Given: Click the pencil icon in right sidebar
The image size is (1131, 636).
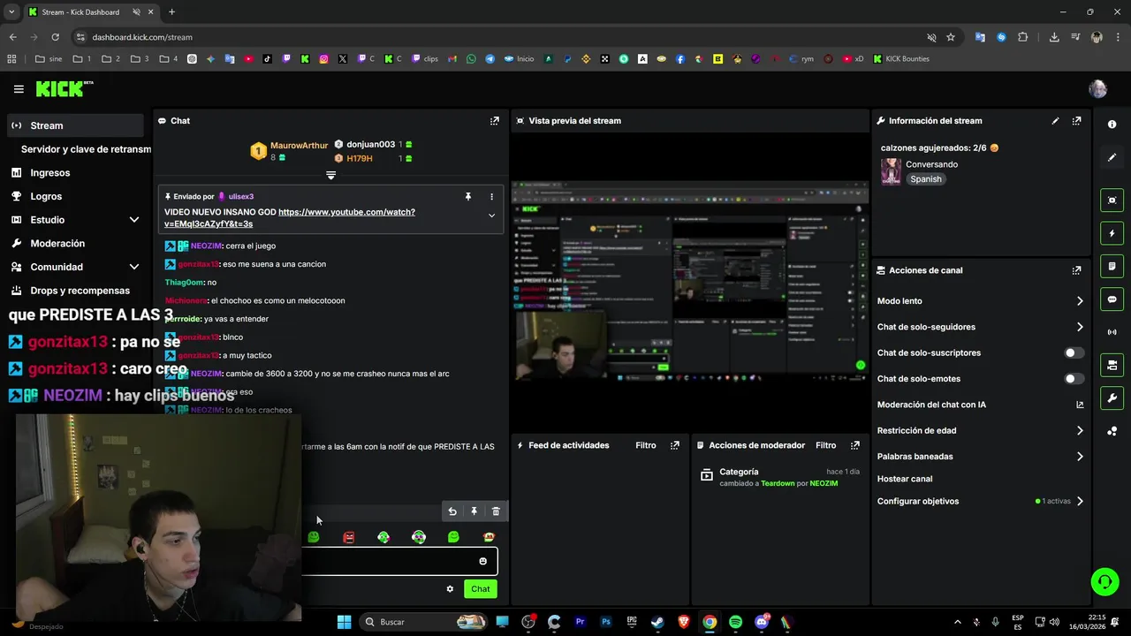Looking at the screenshot, I should [1112, 157].
